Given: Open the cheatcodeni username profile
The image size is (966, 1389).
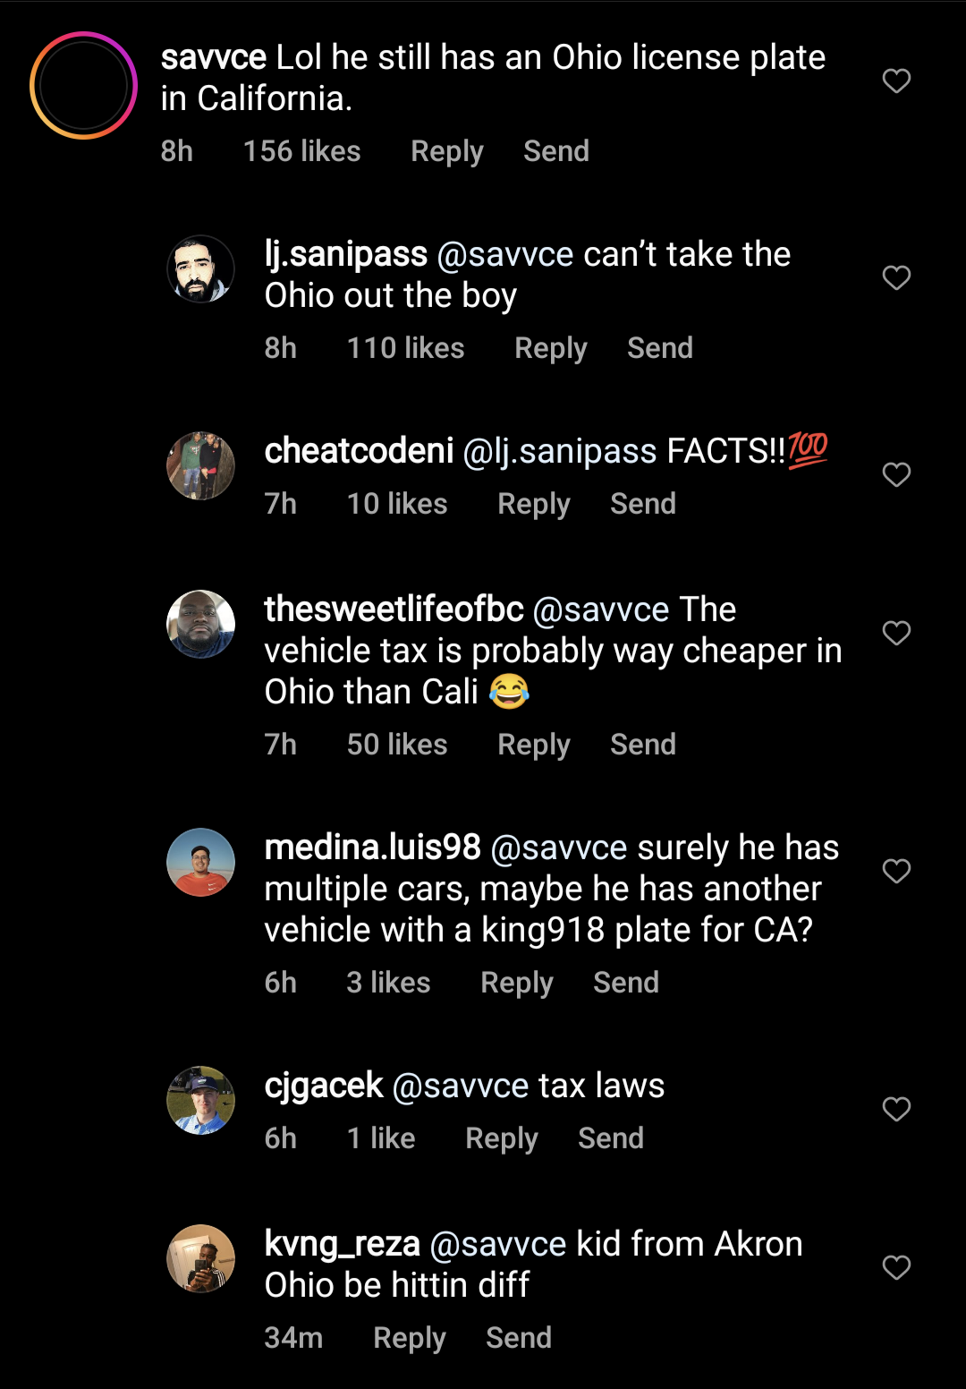Looking at the screenshot, I should [359, 451].
